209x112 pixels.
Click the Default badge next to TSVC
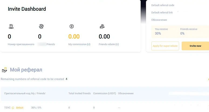click(20, 108)
